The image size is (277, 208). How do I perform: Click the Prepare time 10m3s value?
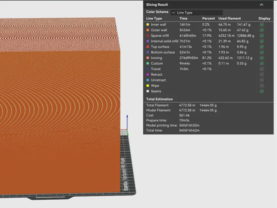[x=184, y=120]
